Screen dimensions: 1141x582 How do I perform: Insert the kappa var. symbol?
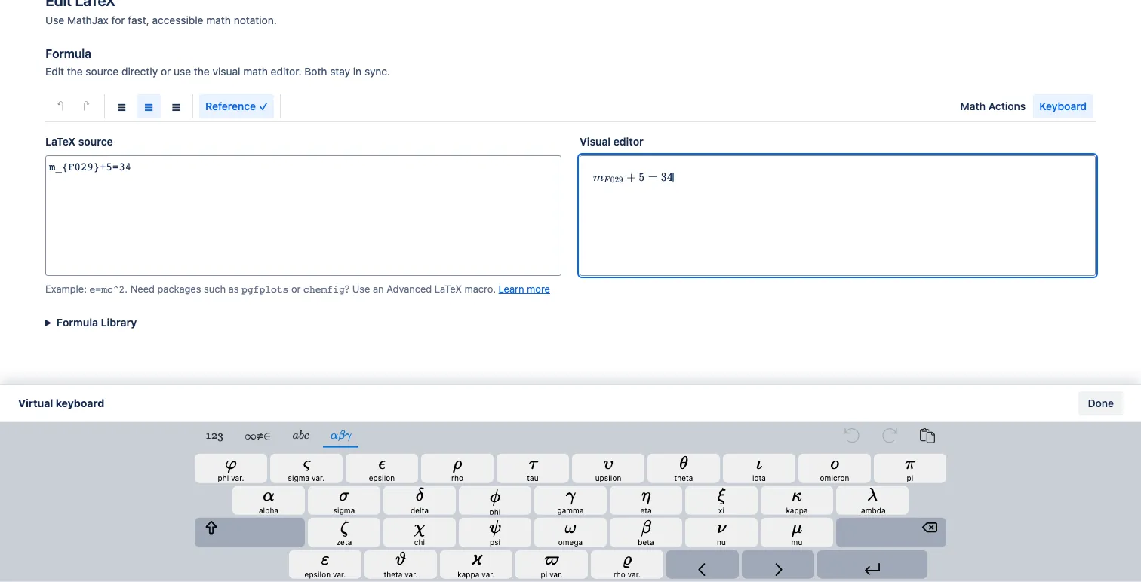pyautogui.click(x=476, y=565)
